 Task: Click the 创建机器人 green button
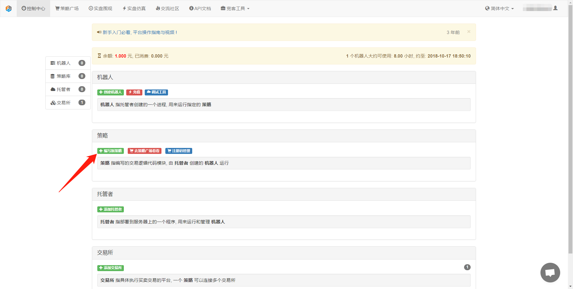(x=110, y=92)
